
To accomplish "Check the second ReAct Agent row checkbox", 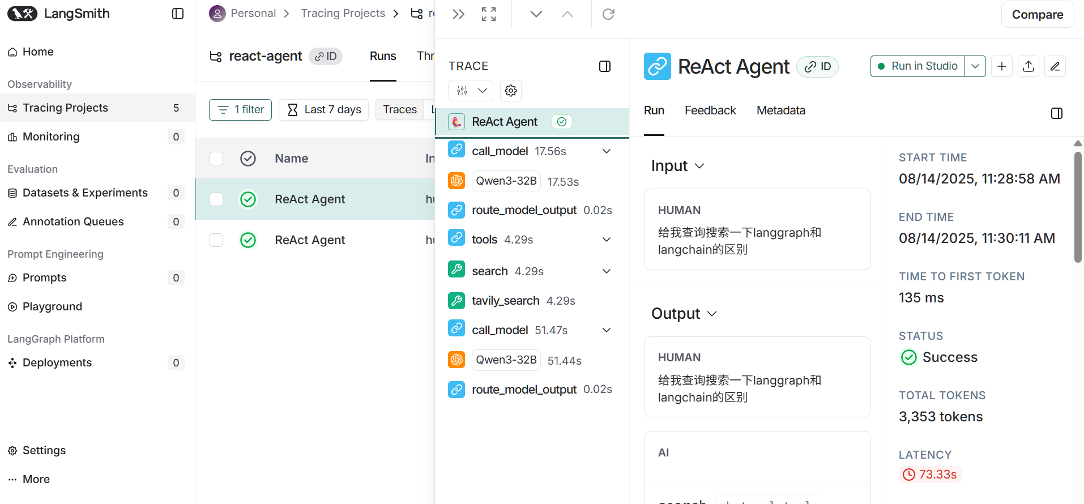I will pos(216,240).
